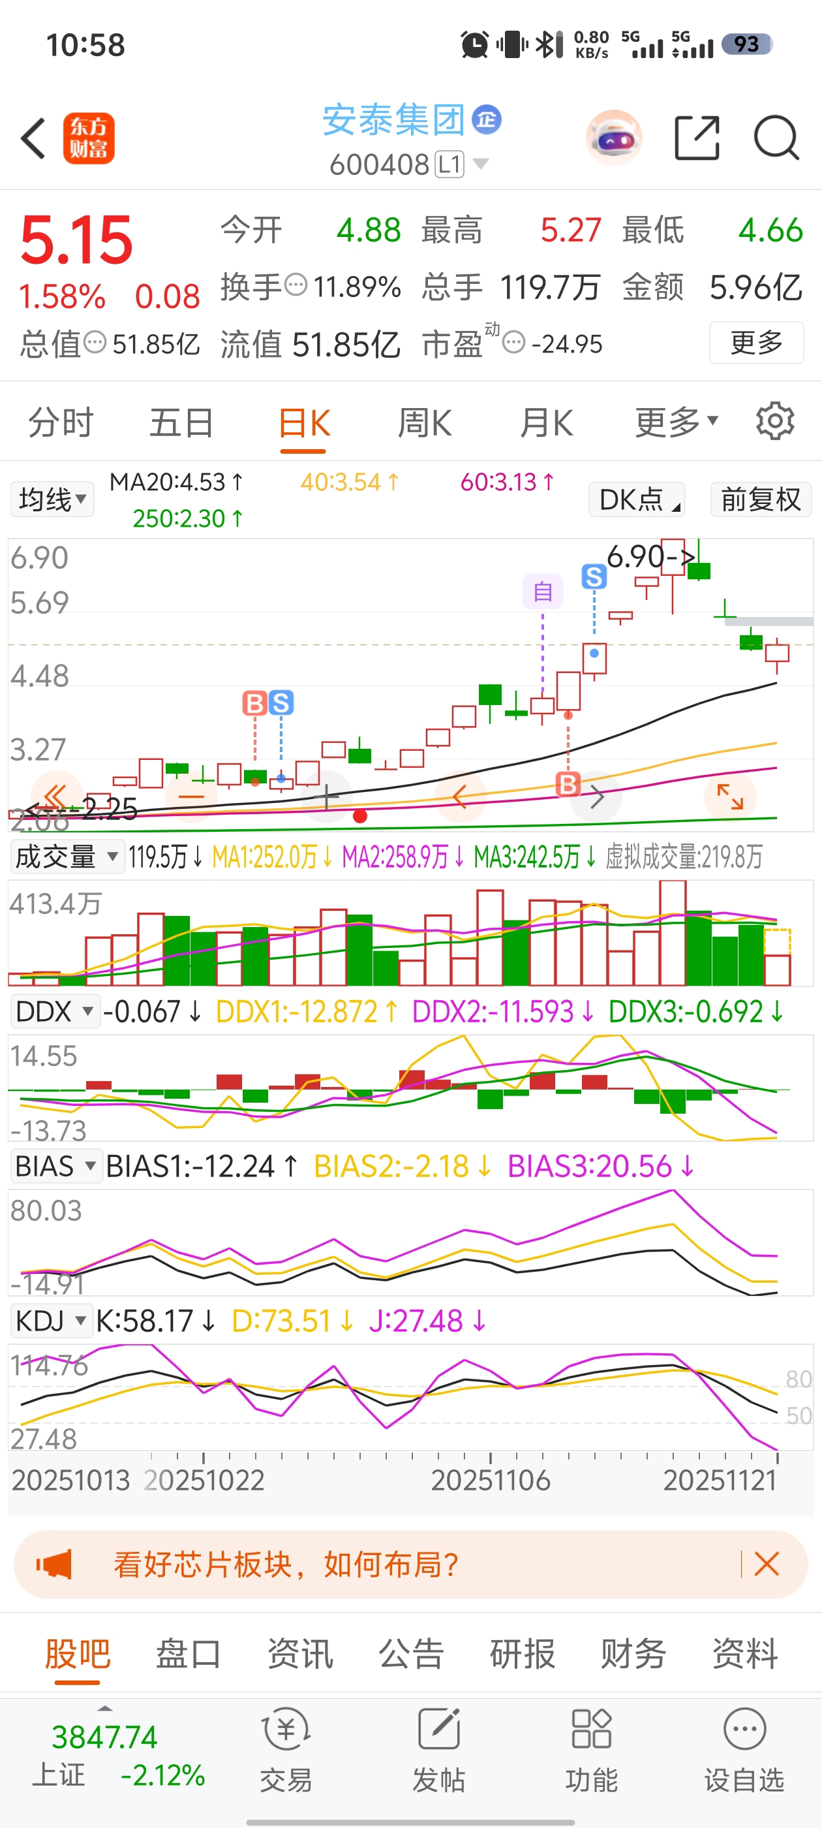The width and height of the screenshot is (822, 1828).
Task: Tap the enterprise badge next to 安泰集团
Action: (487, 119)
